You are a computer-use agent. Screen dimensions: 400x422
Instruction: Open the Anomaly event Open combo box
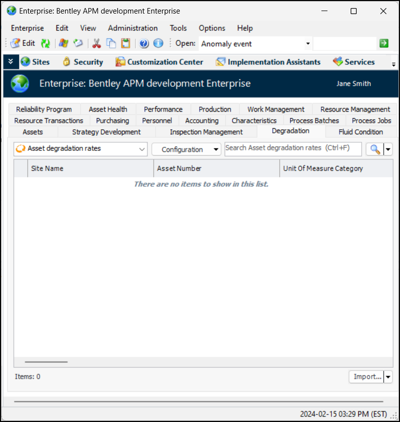click(x=255, y=44)
